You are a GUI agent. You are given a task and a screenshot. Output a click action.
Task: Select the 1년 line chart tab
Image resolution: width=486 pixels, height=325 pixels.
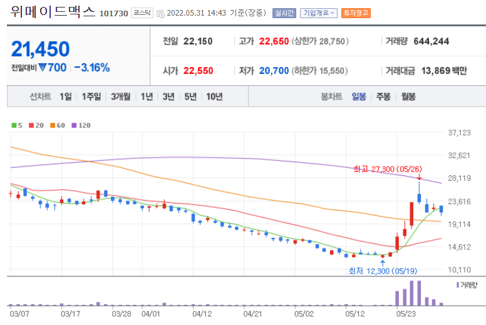[x=147, y=96]
